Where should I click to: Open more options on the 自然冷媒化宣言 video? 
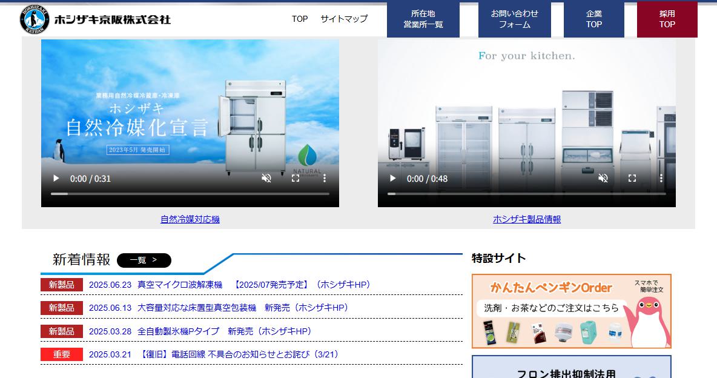tap(325, 179)
